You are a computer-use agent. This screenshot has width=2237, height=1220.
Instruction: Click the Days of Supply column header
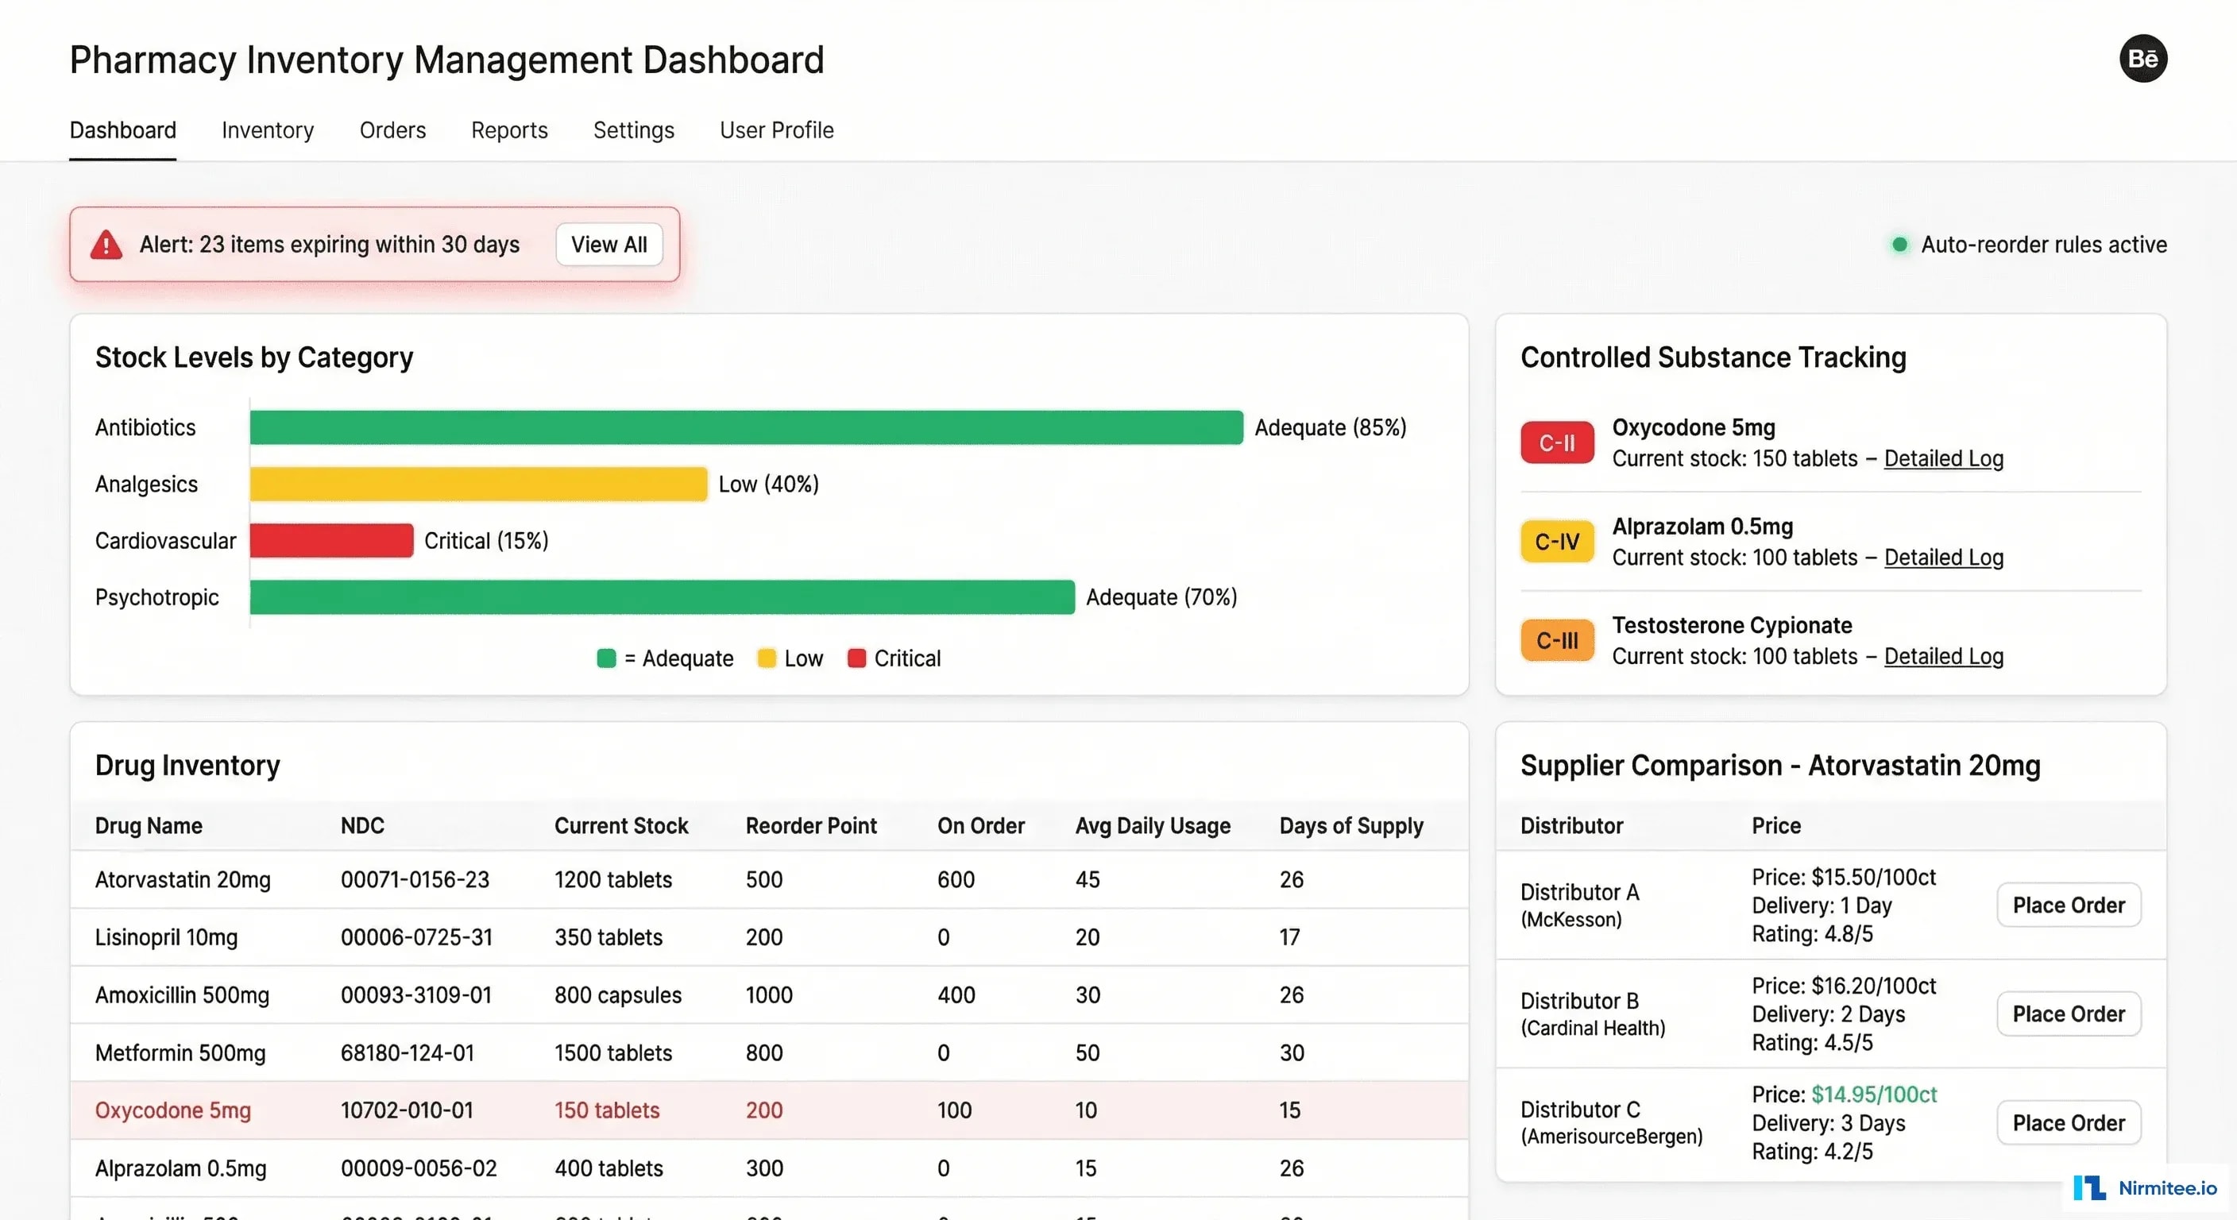[1351, 826]
